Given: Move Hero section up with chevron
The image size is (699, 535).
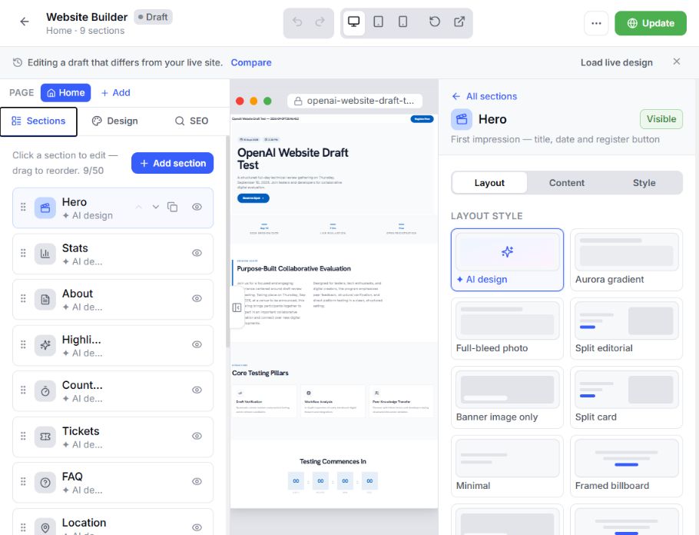Looking at the screenshot, I should click(x=138, y=207).
